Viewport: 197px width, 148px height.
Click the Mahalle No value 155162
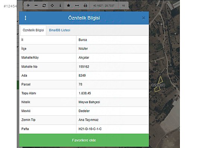pyautogui.click(x=84, y=67)
